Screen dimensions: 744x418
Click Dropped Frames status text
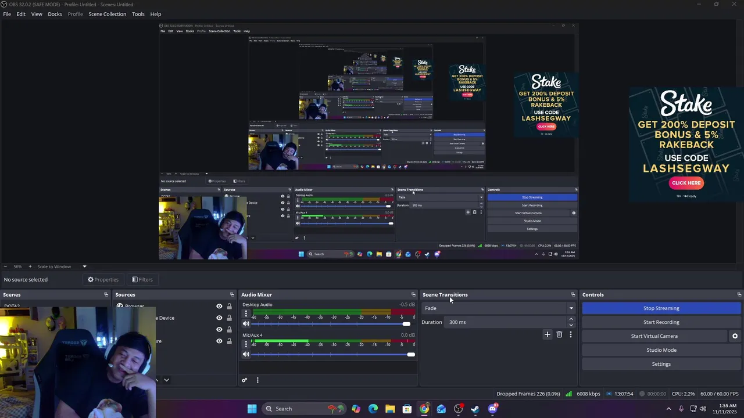pos(528,394)
